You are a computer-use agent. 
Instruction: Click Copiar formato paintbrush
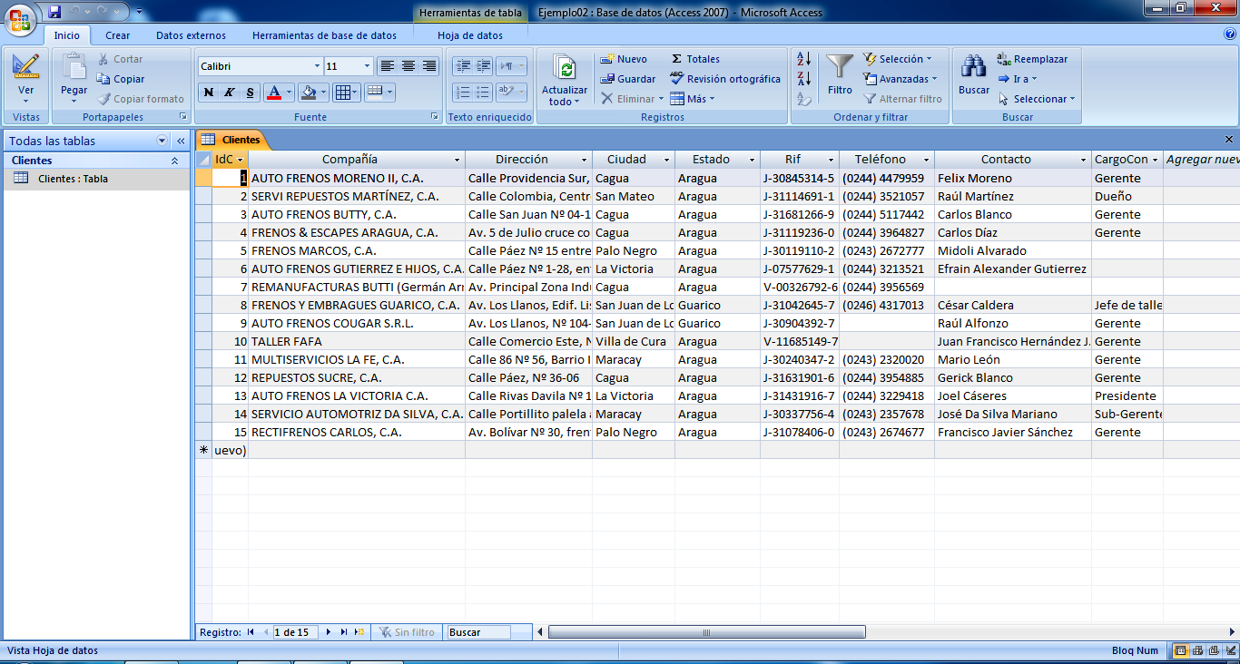click(x=140, y=99)
